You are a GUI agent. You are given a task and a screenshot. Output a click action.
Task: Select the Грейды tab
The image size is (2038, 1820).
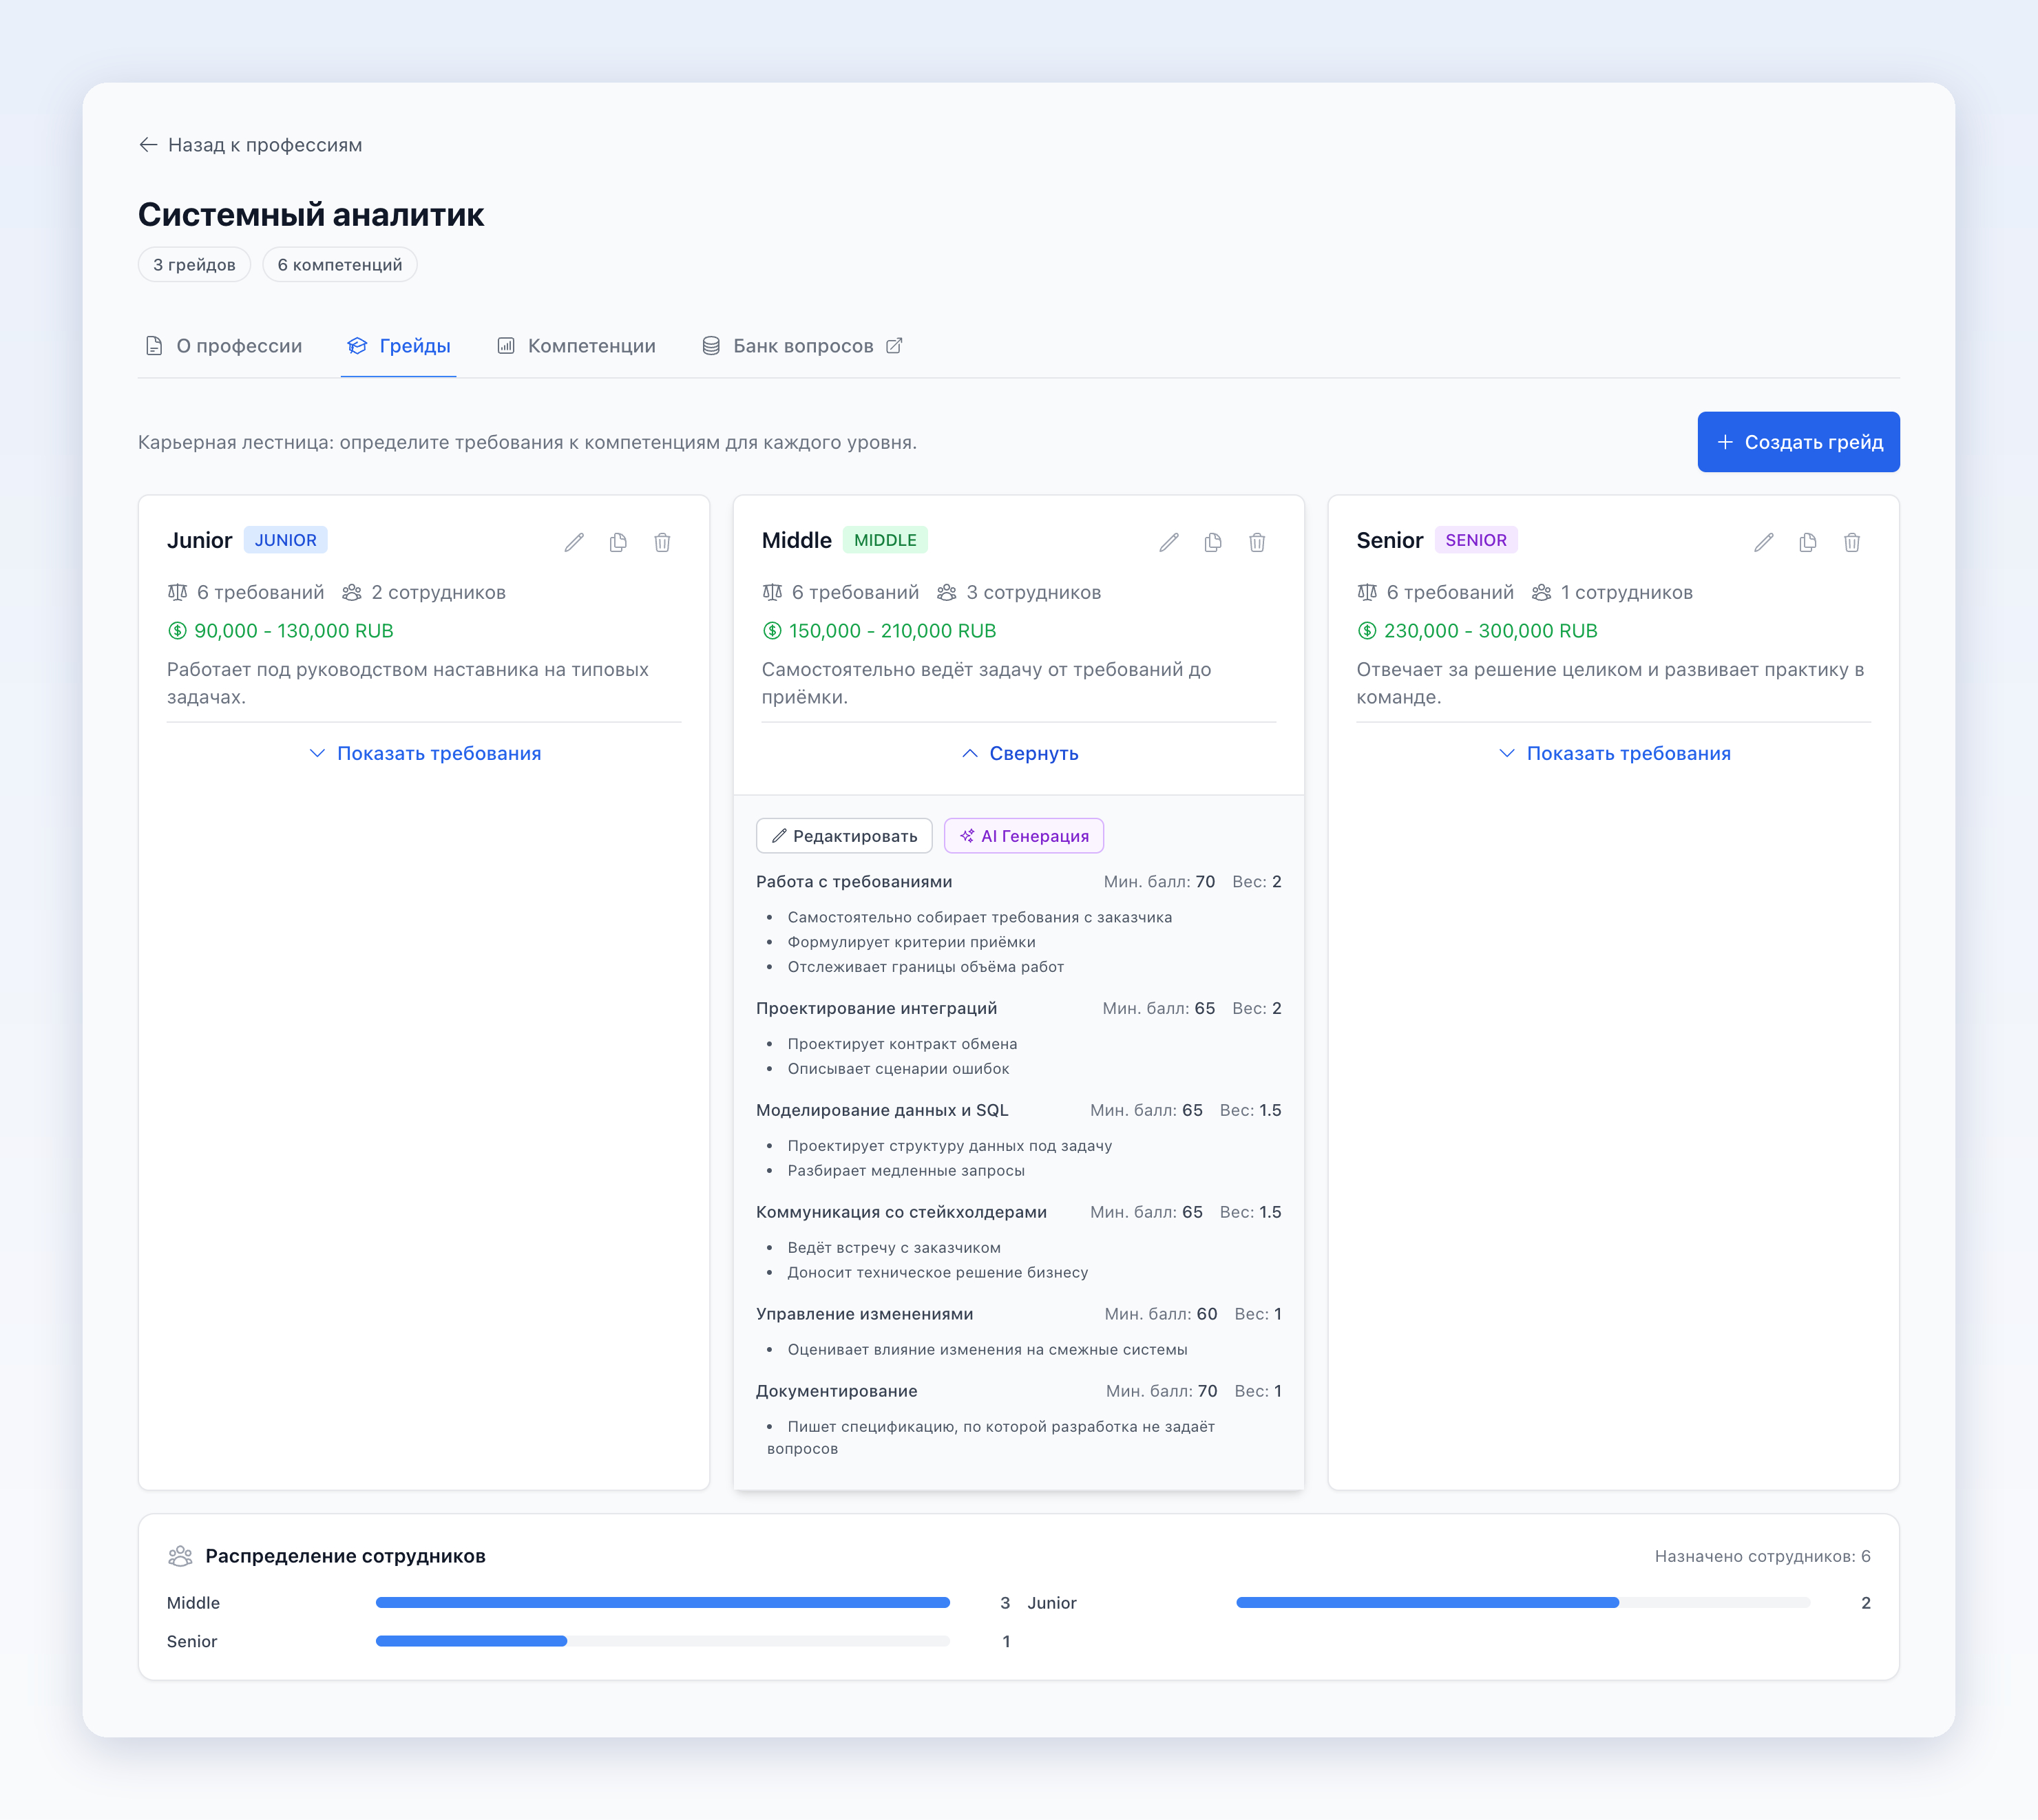point(399,346)
